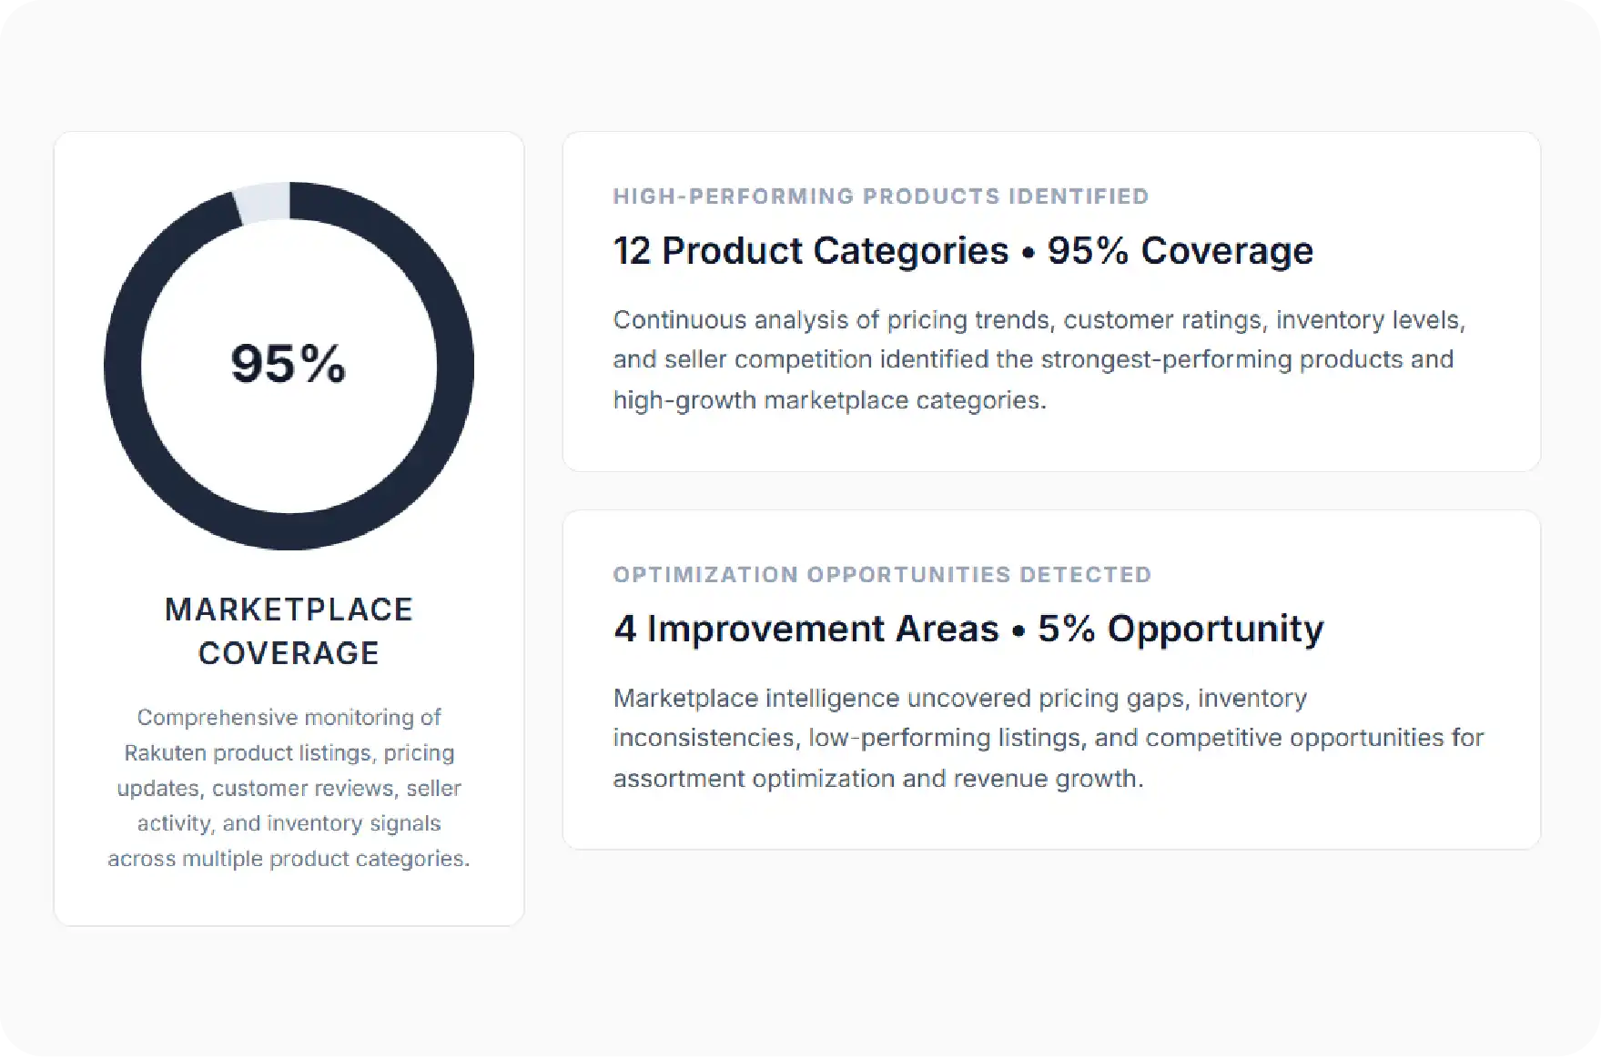Click the white center of the donut chart
The image size is (1601, 1058).
coord(289,437)
